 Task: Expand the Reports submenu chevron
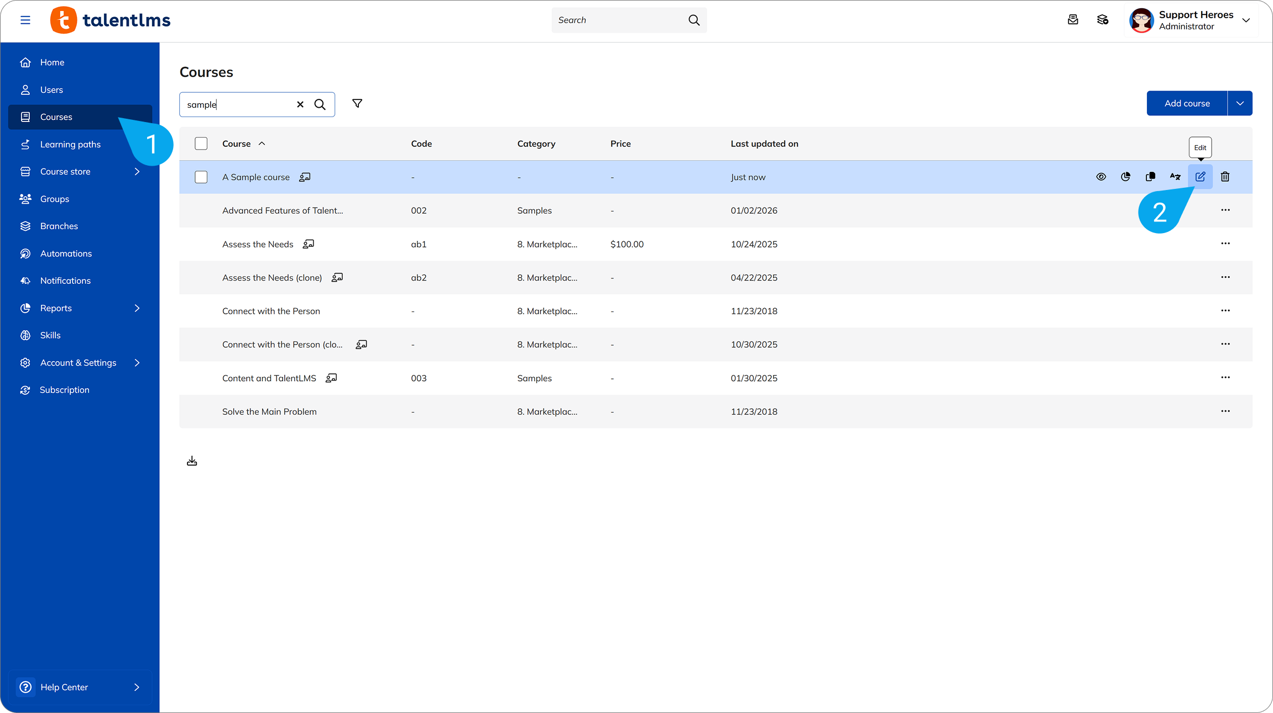[137, 308]
